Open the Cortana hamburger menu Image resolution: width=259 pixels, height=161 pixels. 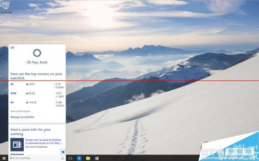tap(13, 48)
